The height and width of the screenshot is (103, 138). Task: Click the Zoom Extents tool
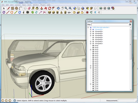pyautogui.click(x=70, y=8)
